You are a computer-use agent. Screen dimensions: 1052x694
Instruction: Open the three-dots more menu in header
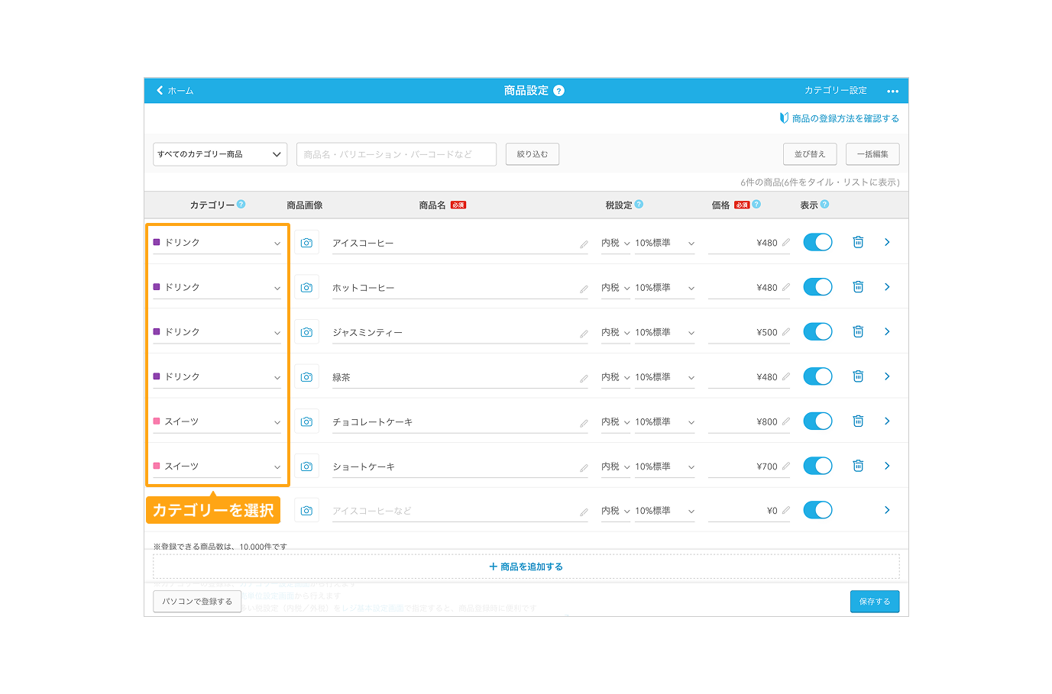(892, 91)
